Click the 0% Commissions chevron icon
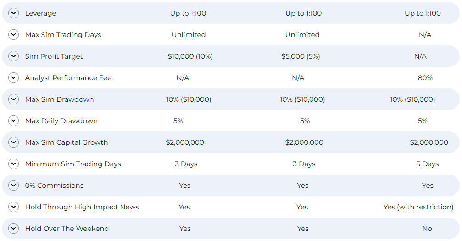The image size is (462, 241). pos(14,186)
